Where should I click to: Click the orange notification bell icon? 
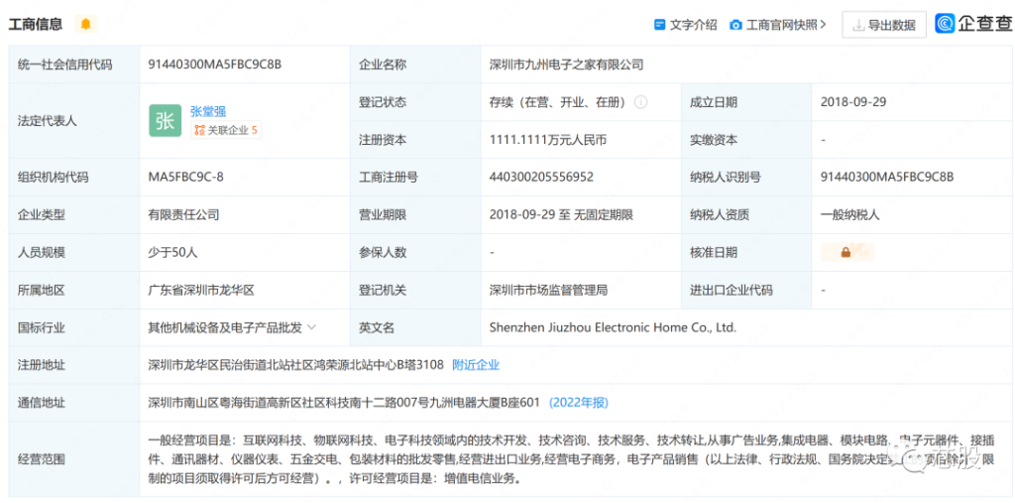85,25
